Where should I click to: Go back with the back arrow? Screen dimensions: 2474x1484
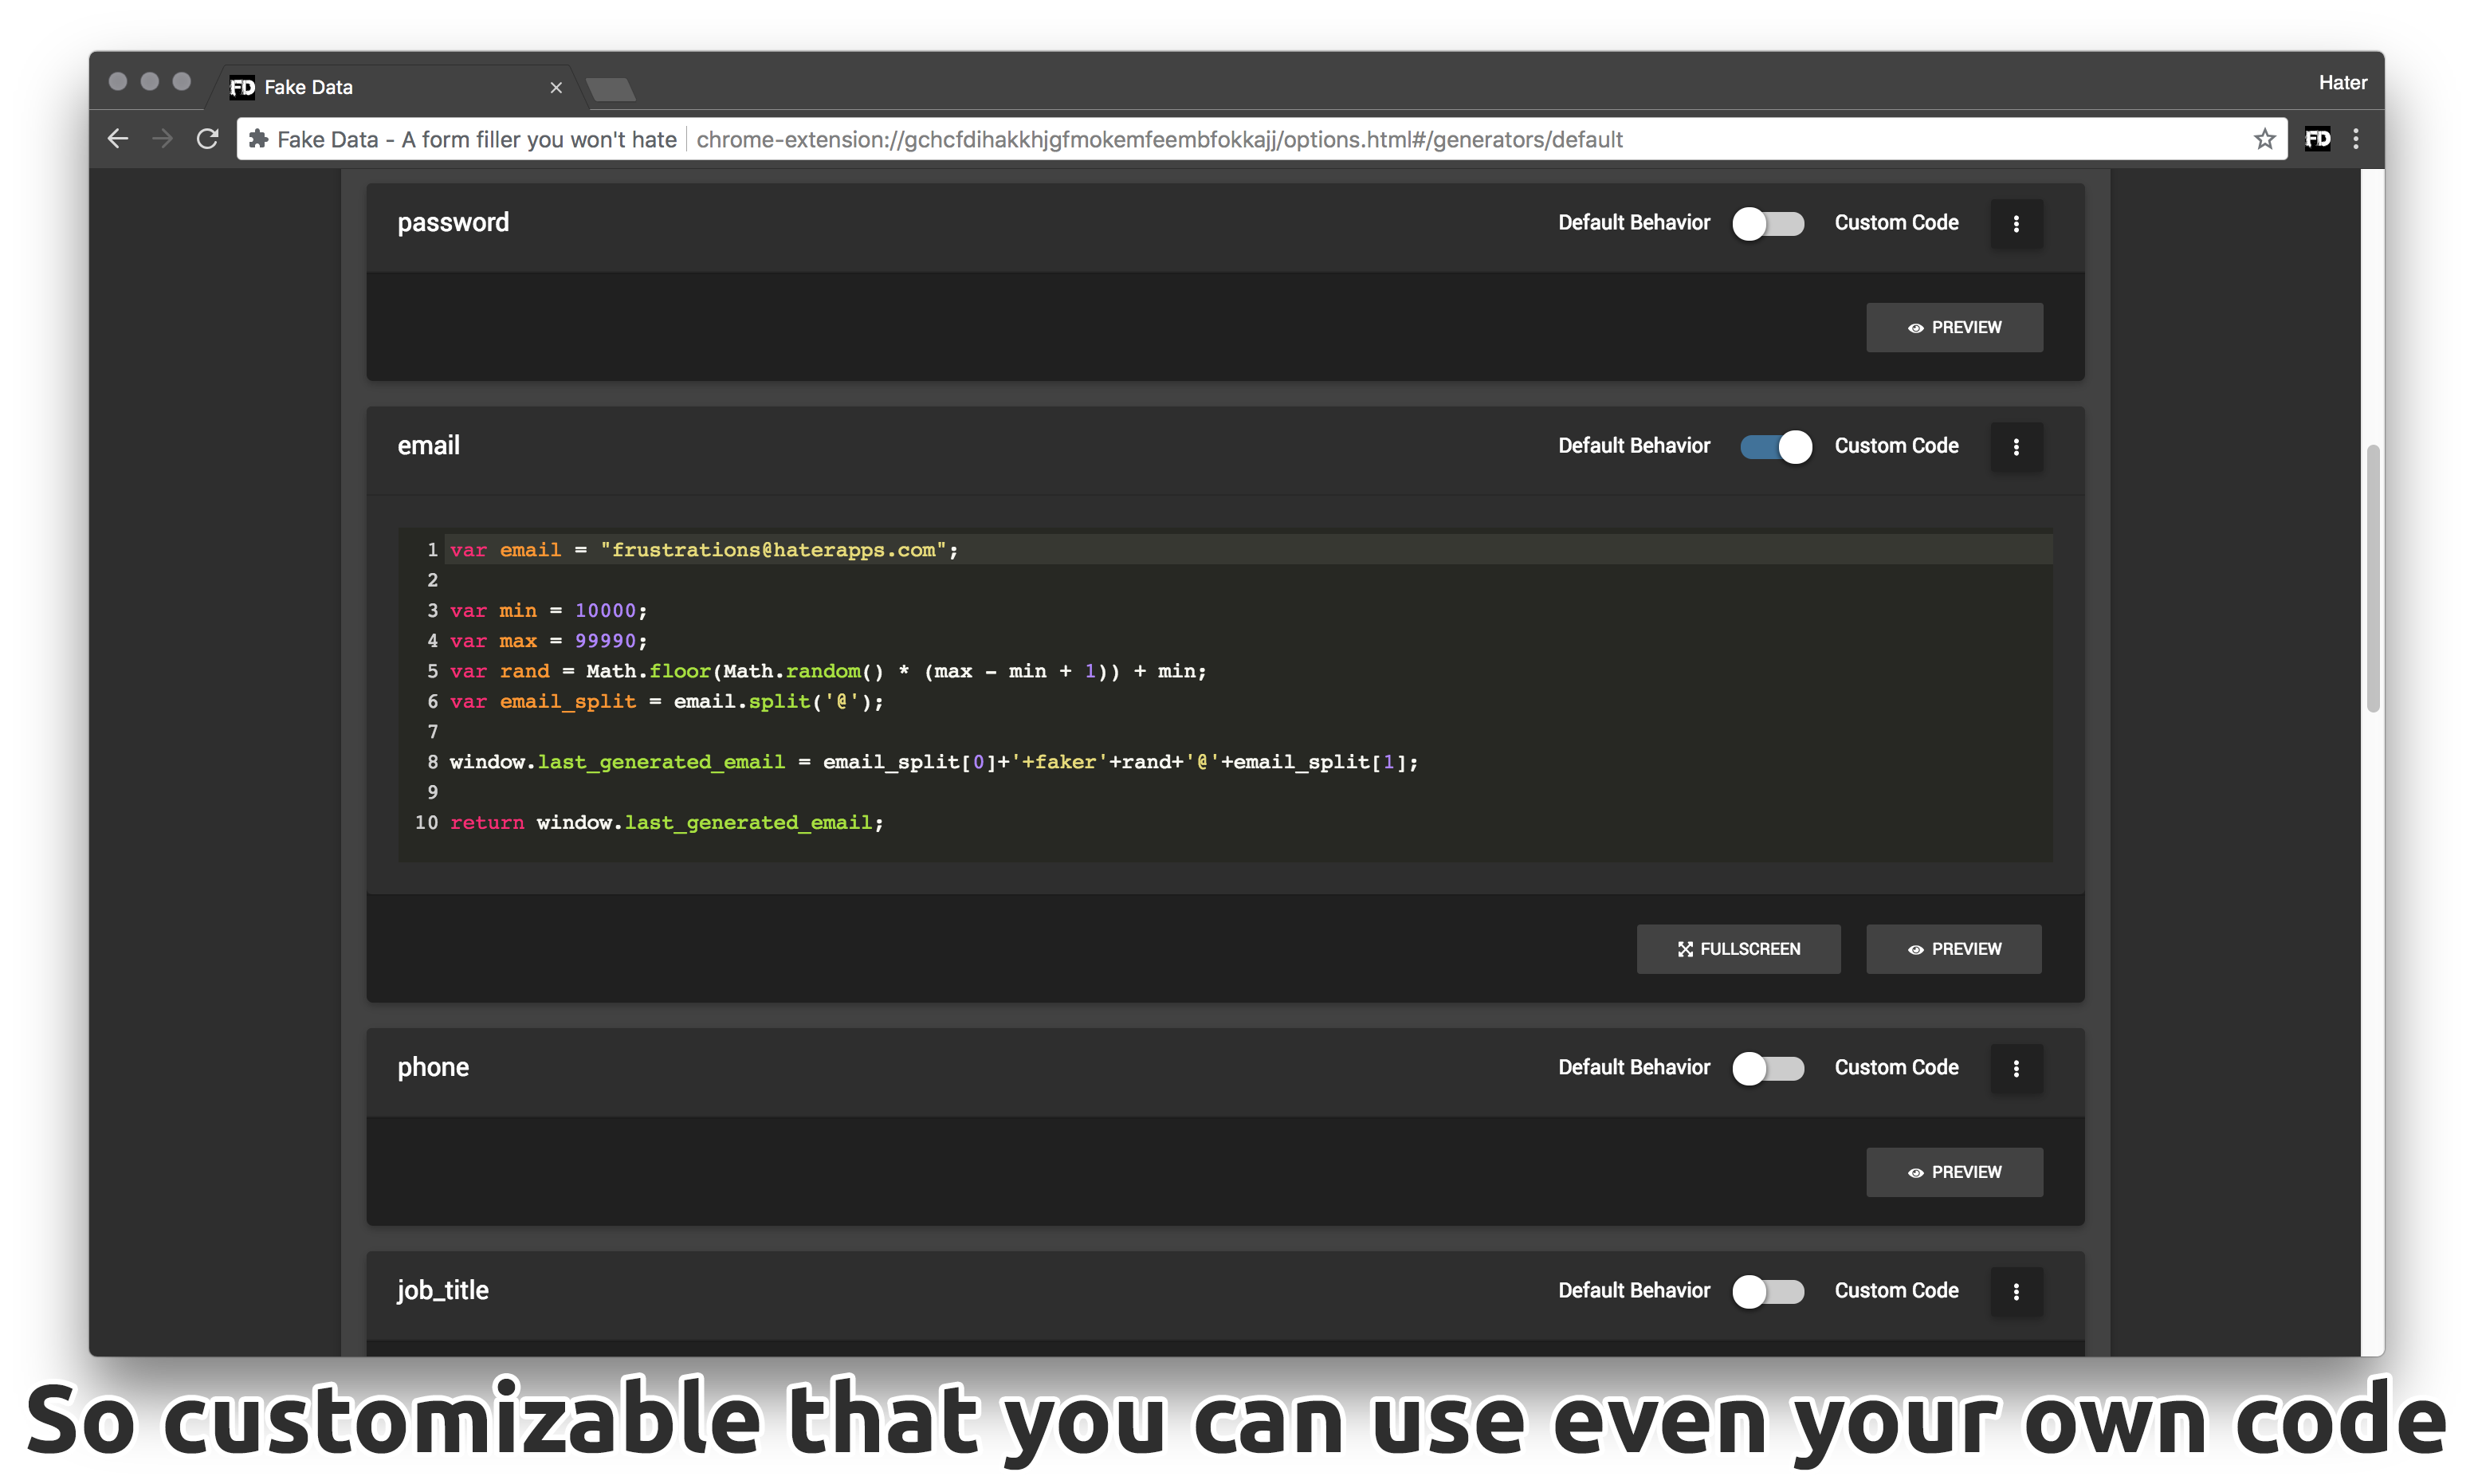coord(118,139)
